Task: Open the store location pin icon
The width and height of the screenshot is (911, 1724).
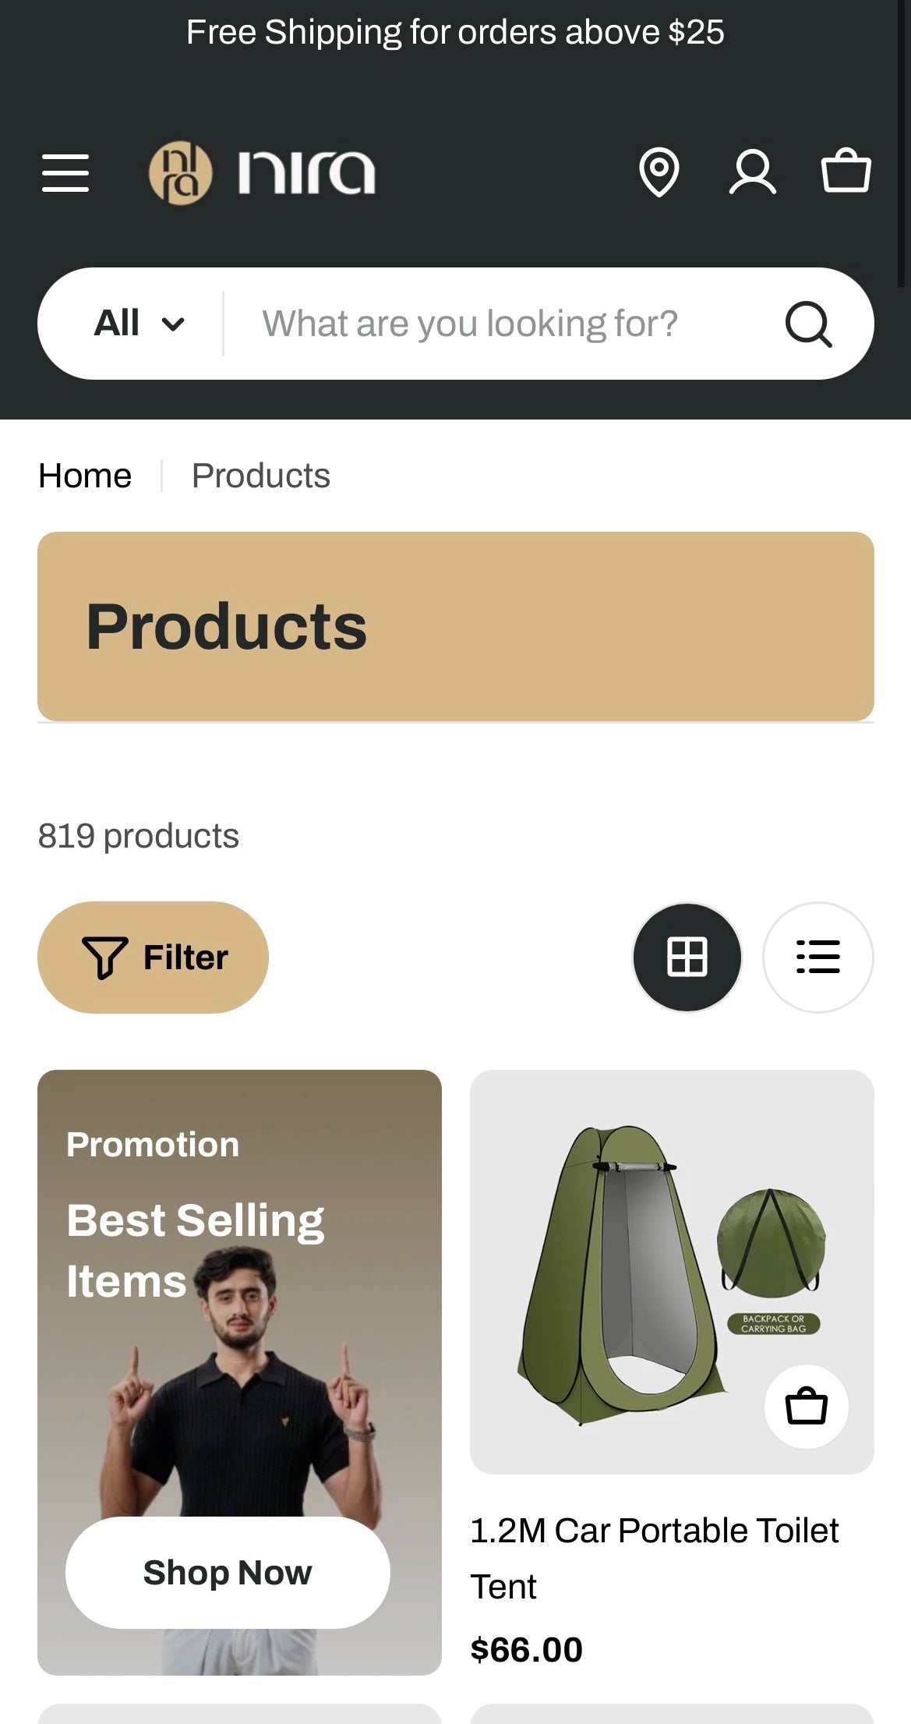Action: 659,172
